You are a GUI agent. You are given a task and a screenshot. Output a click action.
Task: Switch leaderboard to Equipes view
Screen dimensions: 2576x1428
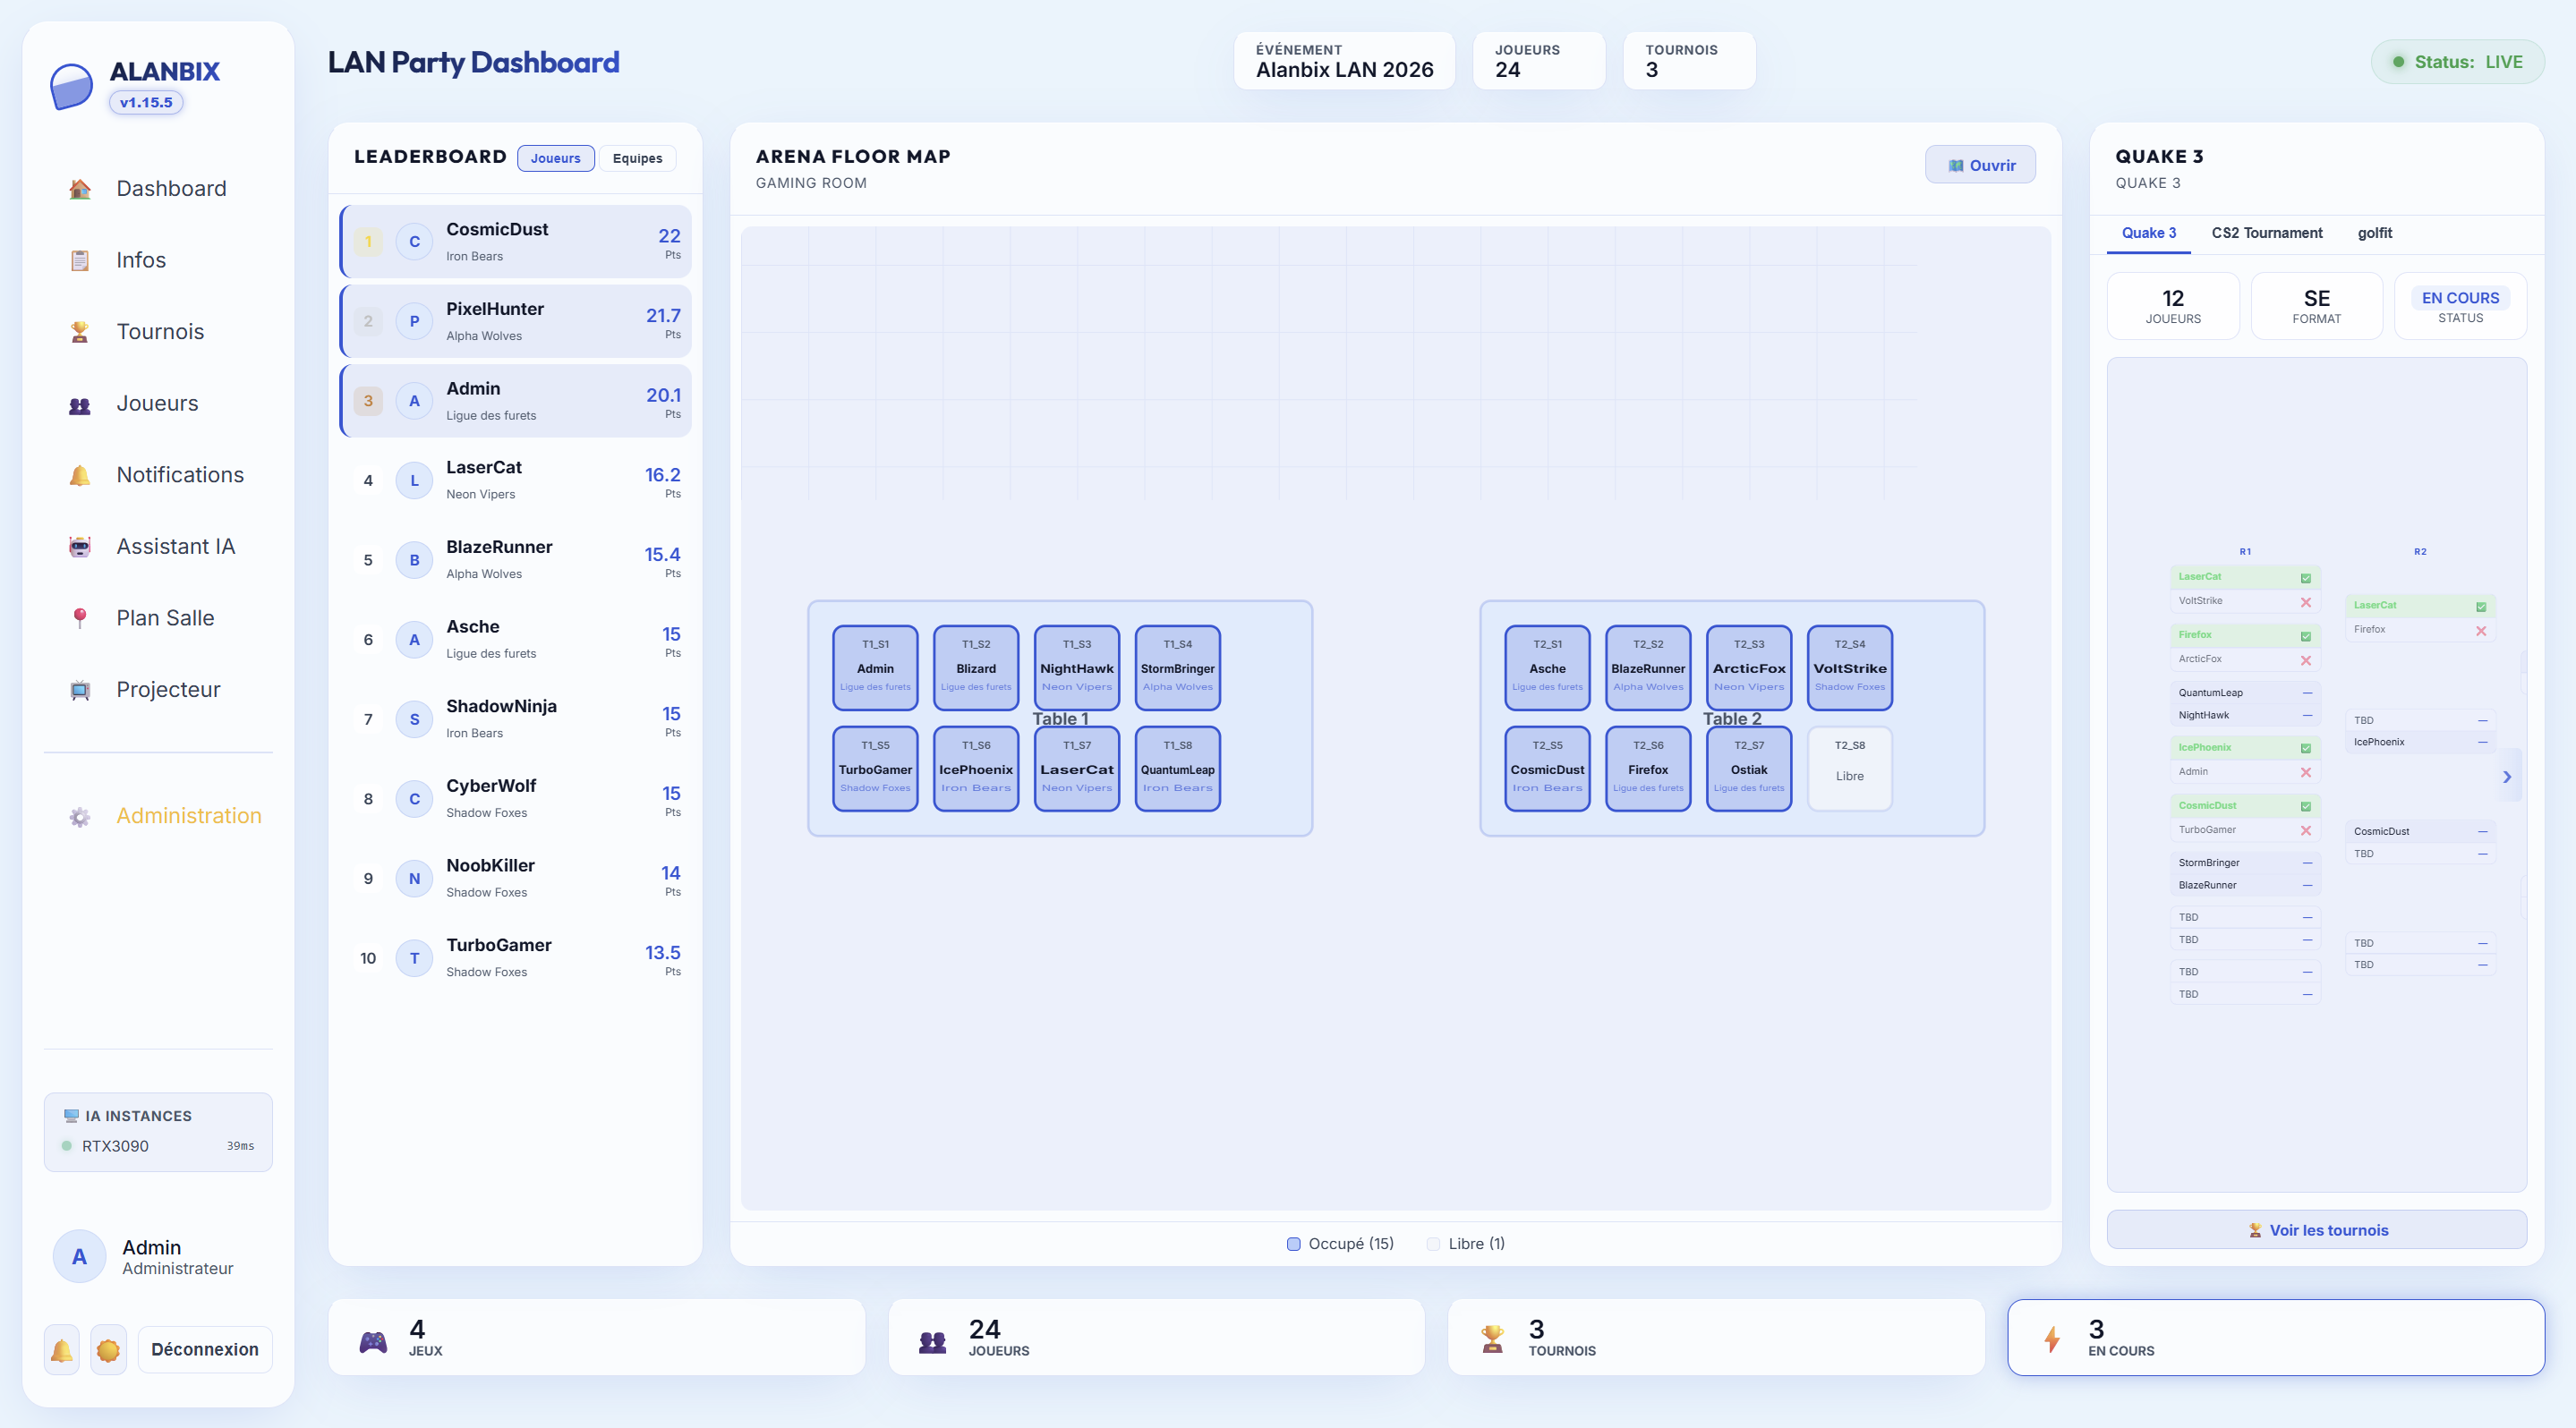pyautogui.click(x=637, y=157)
